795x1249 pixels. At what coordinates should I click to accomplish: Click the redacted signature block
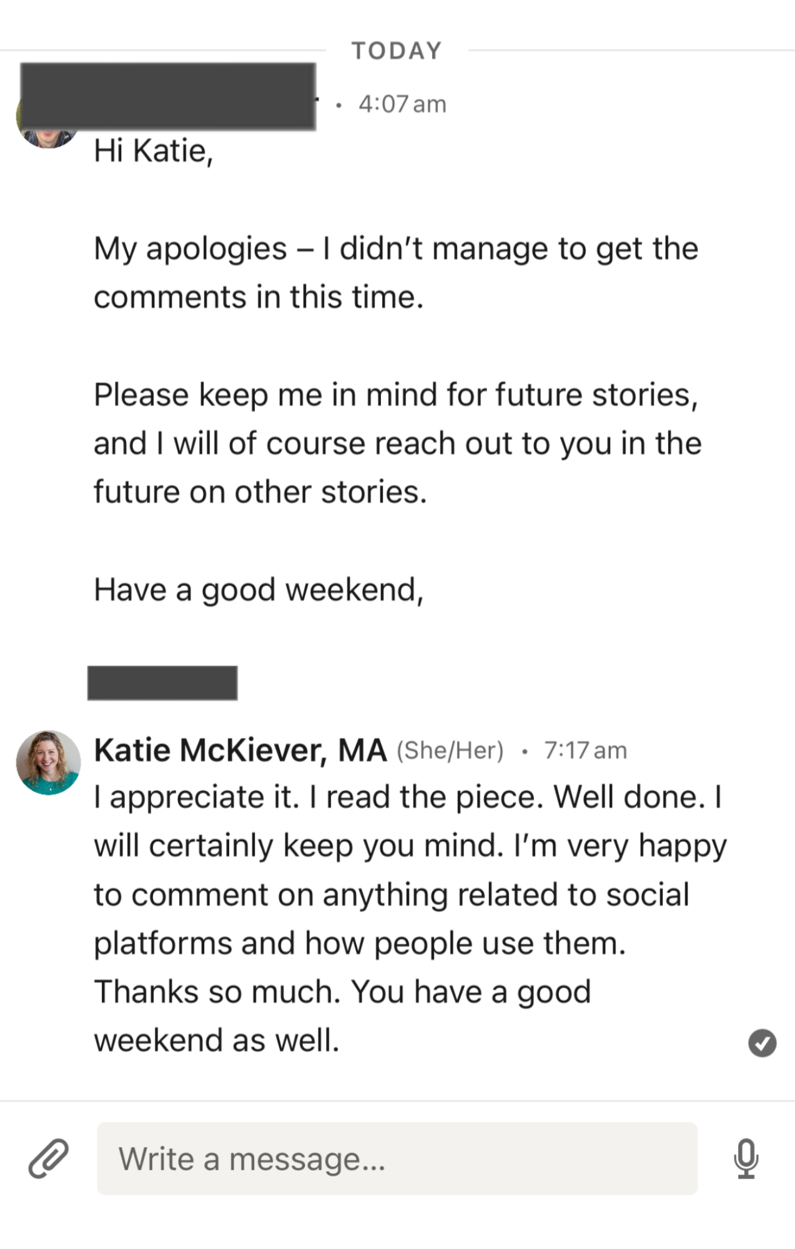[x=162, y=683]
